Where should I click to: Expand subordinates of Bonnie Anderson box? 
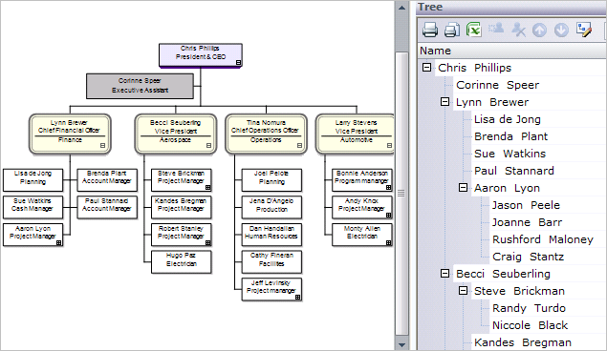point(388,188)
